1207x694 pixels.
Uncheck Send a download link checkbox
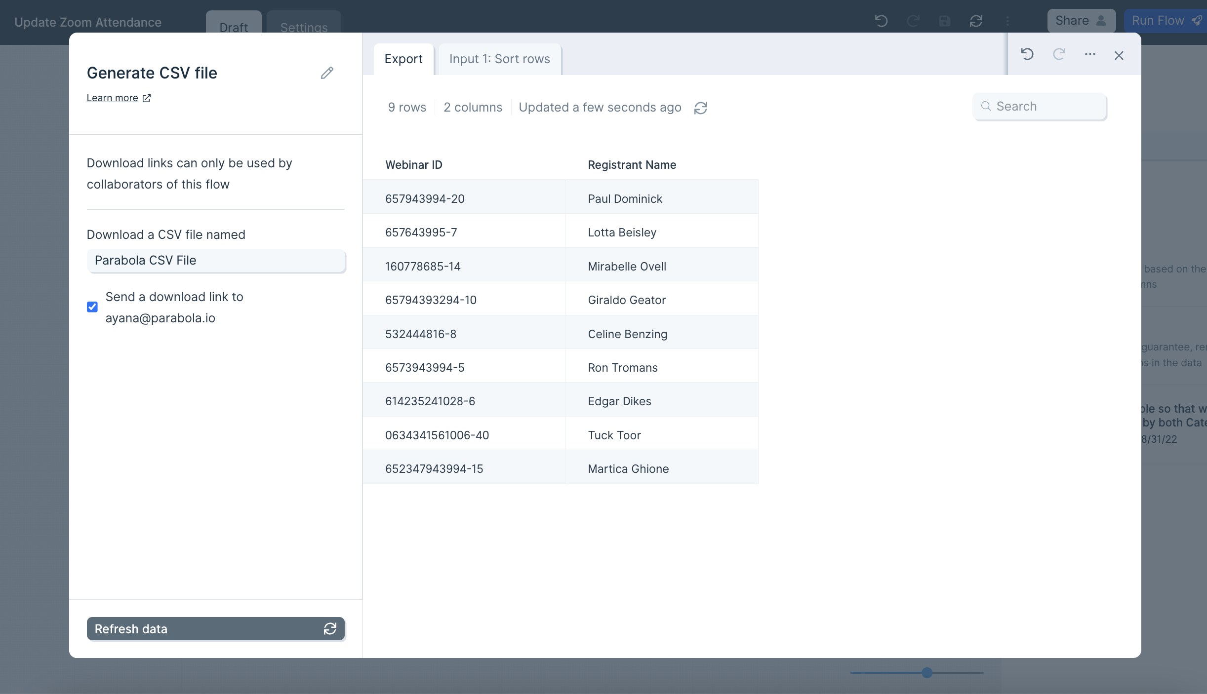click(x=92, y=307)
